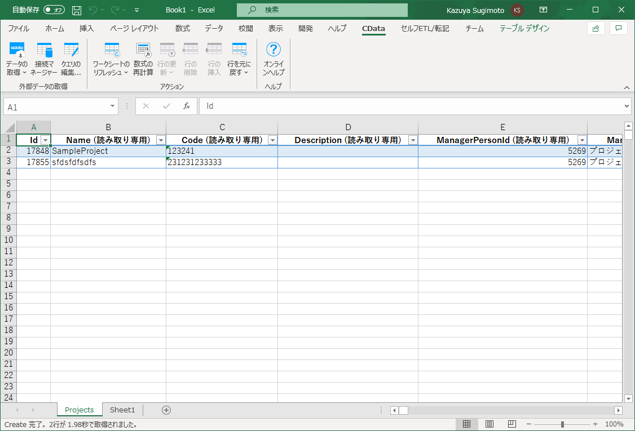Viewport: 635px width, 431px height.
Task: Switch to the データ ribbon tab
Action: tap(214, 28)
